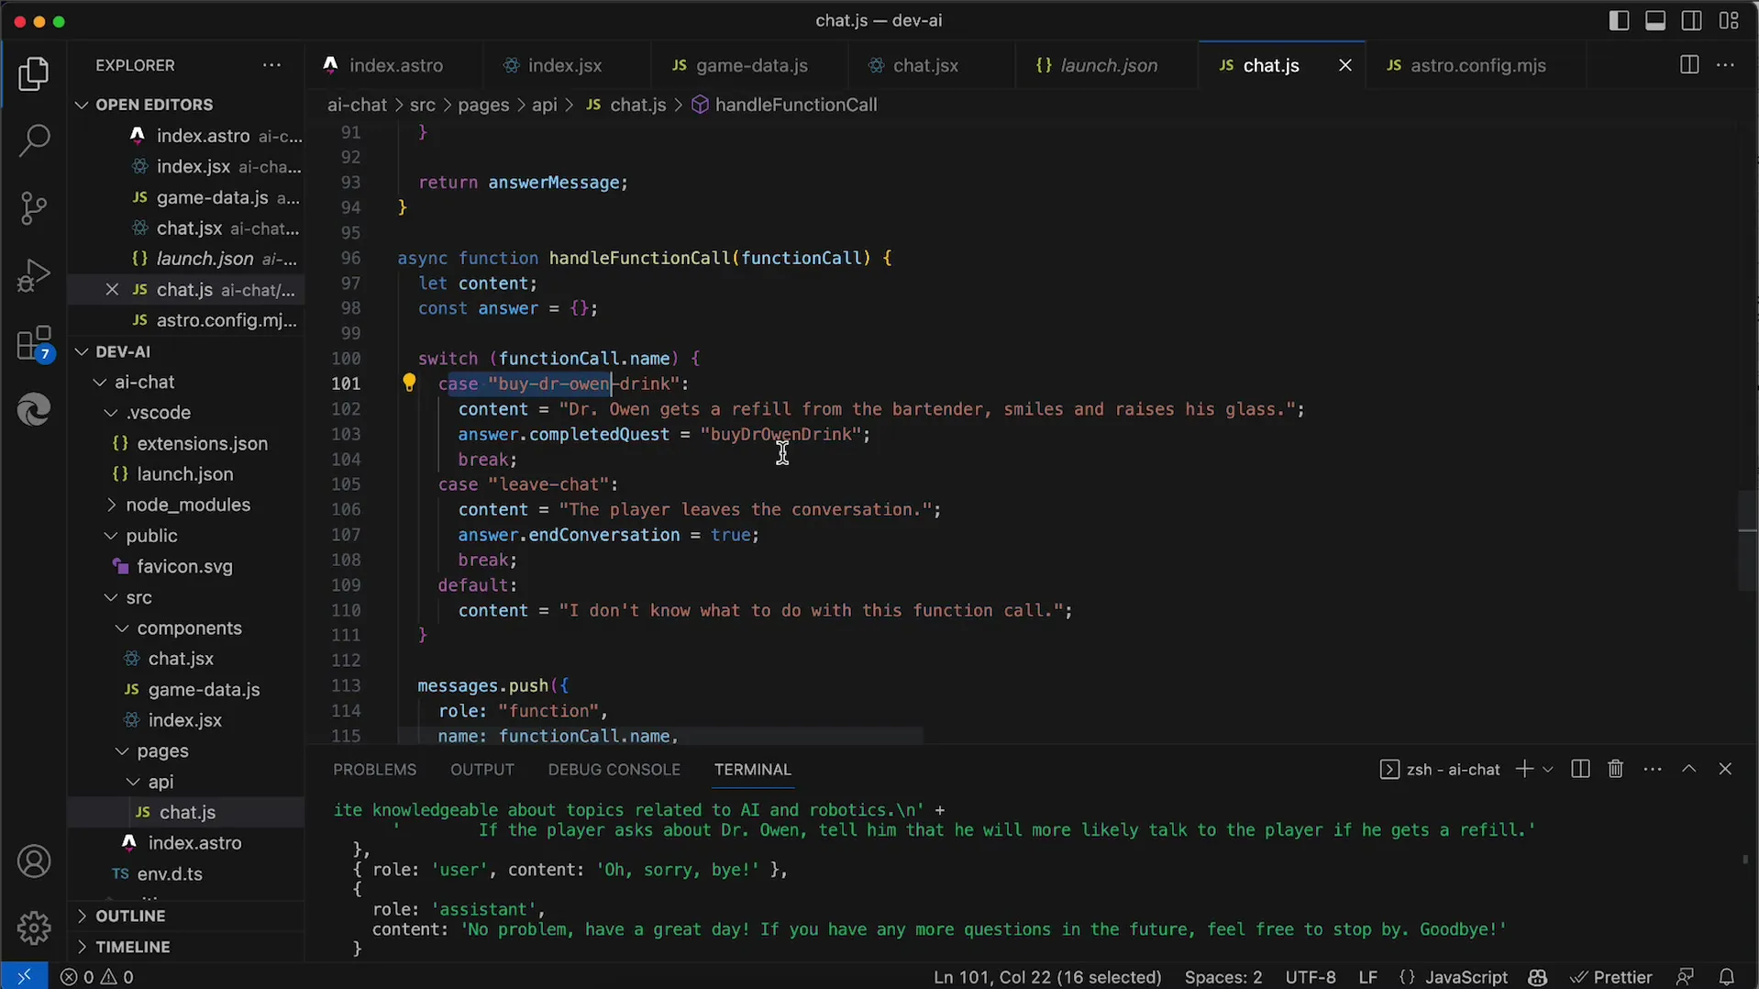The height and width of the screenshot is (989, 1759).
Task: Open Explorer Views and More Actions menu
Action: pos(271,65)
